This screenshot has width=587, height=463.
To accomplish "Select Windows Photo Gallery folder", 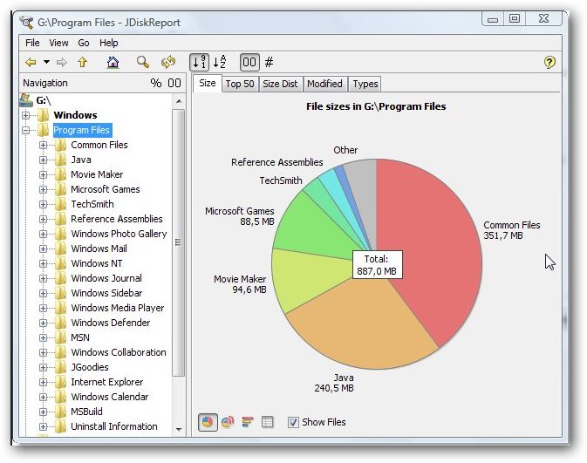I will pos(119,234).
